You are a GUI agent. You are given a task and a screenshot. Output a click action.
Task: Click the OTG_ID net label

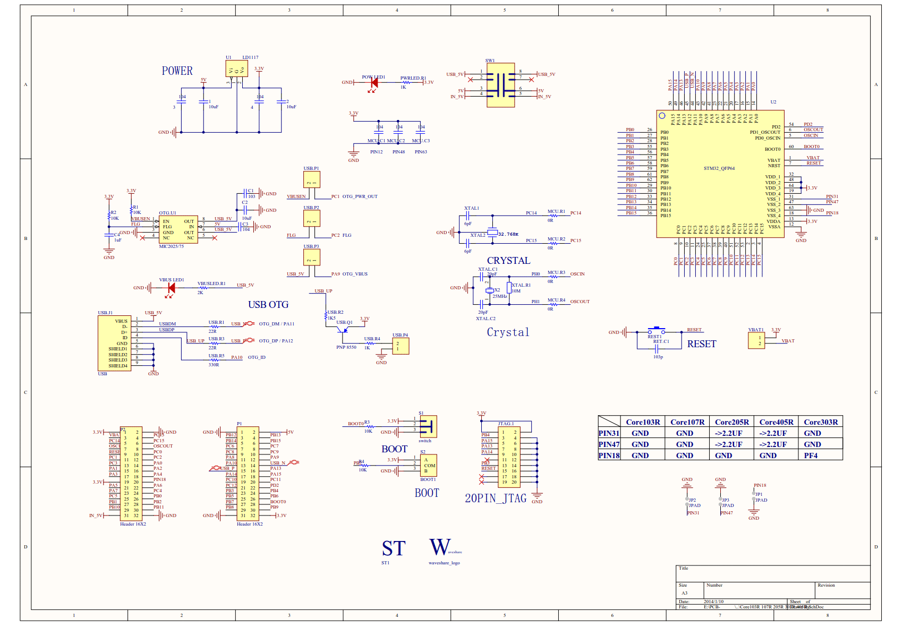[x=257, y=357]
